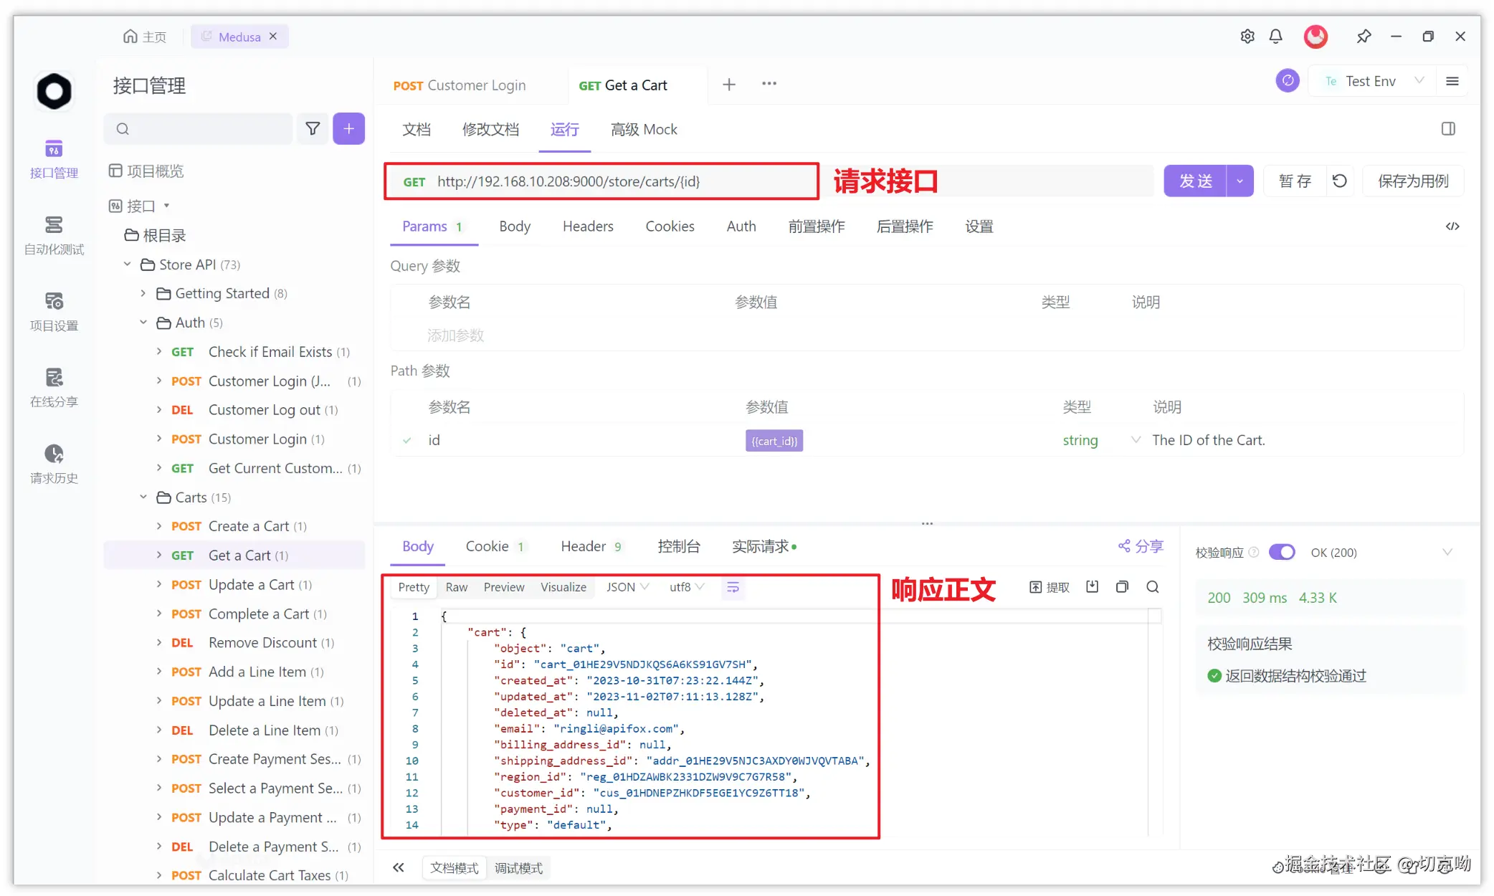Click the 保存为用例 button

point(1412,181)
